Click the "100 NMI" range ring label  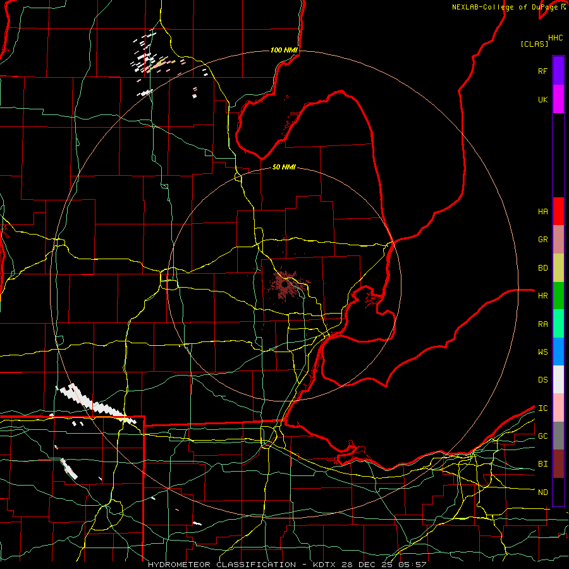(x=284, y=50)
